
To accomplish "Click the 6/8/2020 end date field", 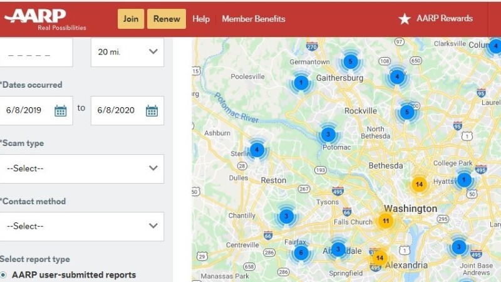I will tap(127, 111).
